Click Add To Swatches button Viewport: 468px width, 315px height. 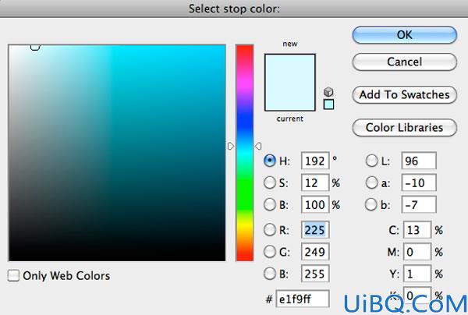tap(404, 94)
